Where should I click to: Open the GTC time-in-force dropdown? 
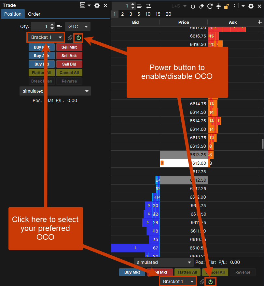(78, 26)
